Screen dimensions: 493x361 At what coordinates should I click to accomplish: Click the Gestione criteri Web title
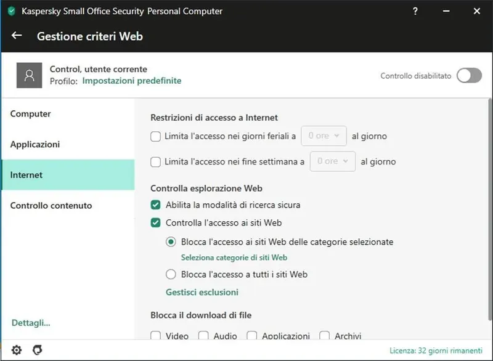(x=90, y=36)
